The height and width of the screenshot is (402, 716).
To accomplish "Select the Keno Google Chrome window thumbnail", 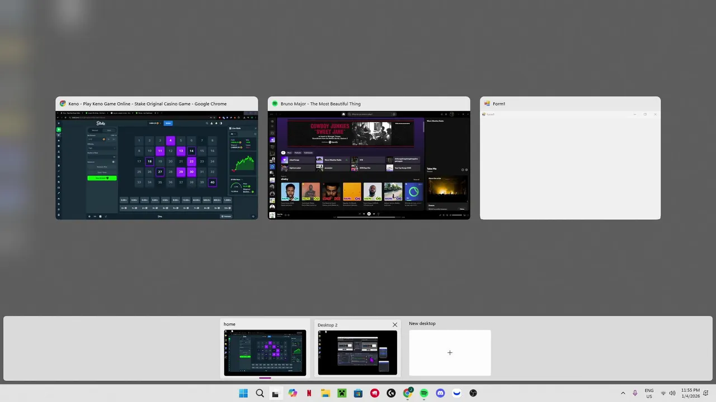I will click(157, 158).
